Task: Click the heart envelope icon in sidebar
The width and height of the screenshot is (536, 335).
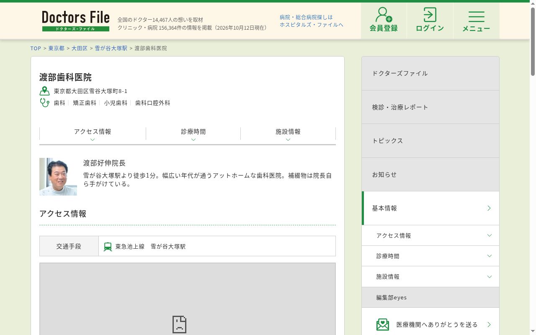Action: pyautogui.click(x=383, y=325)
